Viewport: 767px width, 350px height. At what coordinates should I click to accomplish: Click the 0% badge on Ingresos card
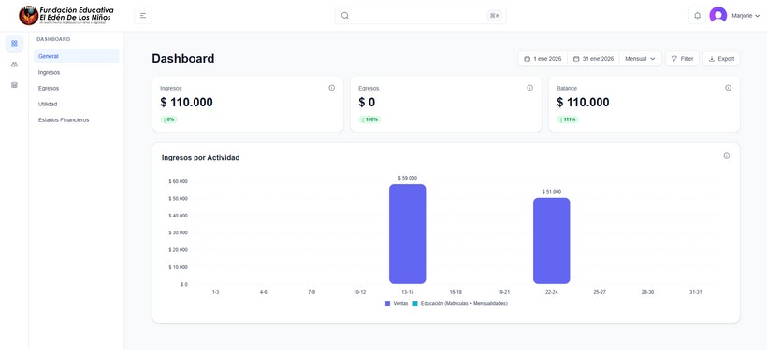tap(168, 119)
